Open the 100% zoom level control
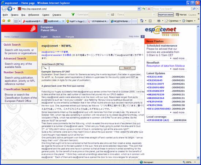 pos(189,162)
